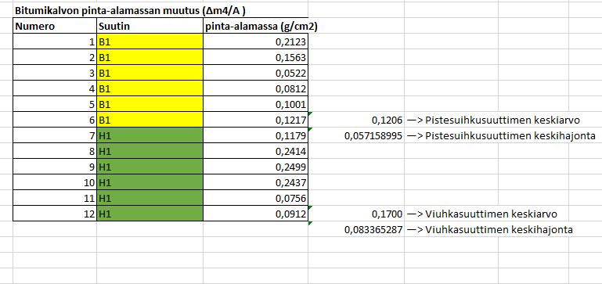The width and height of the screenshot is (602, 284).
Task: Click the green H1 cell in row 12
Action: tap(150, 214)
